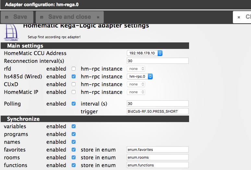This screenshot has height=170, width=251.
Task: Click the floppy icon in Save and close
Action: point(42,17)
